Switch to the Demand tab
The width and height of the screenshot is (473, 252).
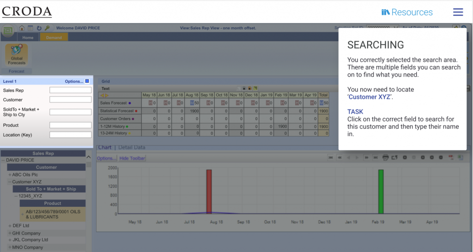(x=54, y=37)
